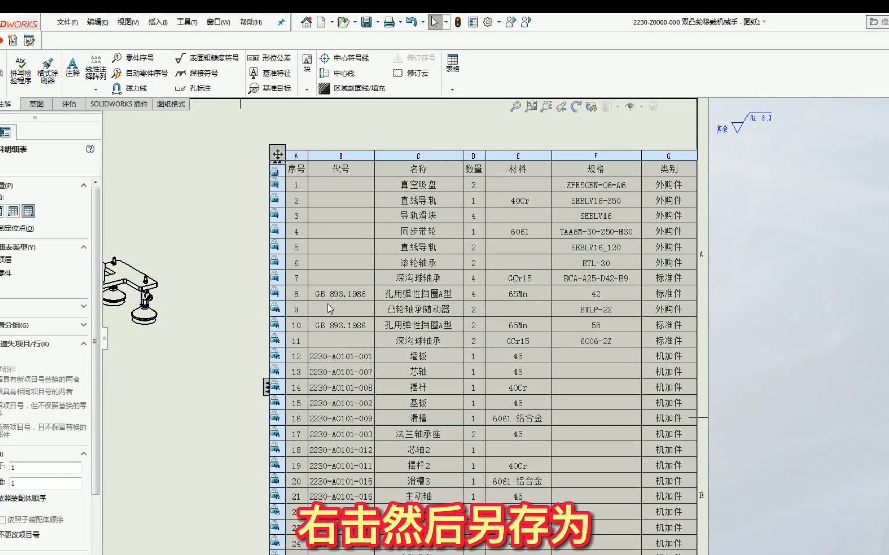
Task: Open the Linear Note Pattern dropdown arrow
Action: click(96, 90)
